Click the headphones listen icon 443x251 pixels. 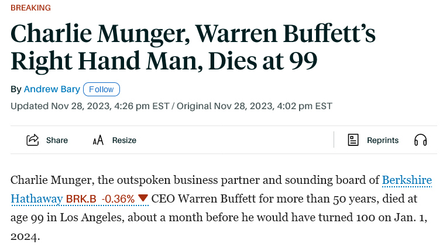coord(420,140)
